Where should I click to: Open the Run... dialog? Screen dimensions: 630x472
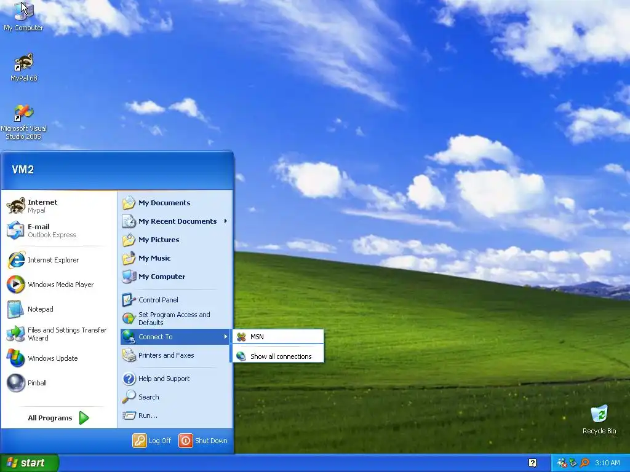(x=175, y=415)
